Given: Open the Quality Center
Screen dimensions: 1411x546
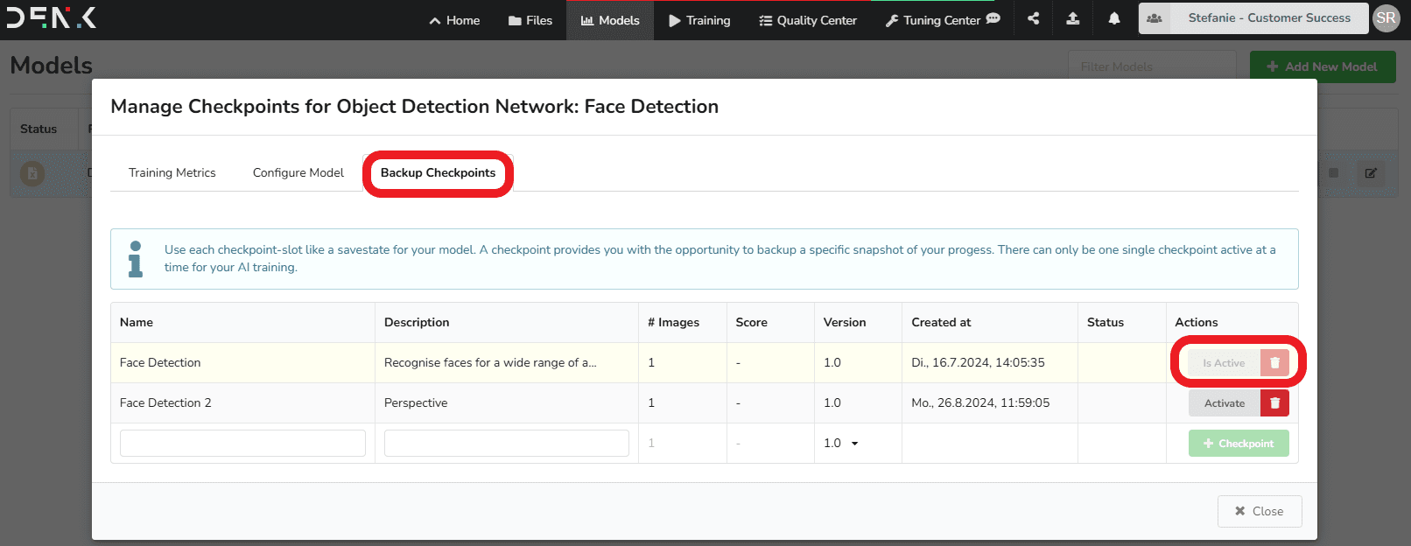Looking at the screenshot, I should pyautogui.click(x=808, y=20).
